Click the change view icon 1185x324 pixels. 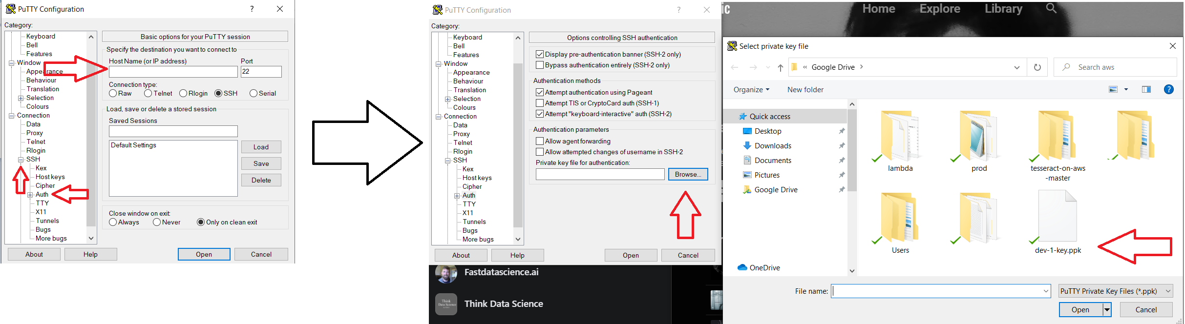[1113, 89]
